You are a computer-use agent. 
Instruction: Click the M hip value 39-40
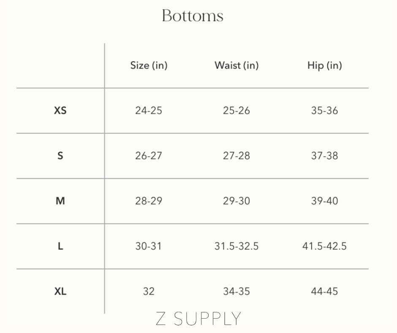point(324,201)
